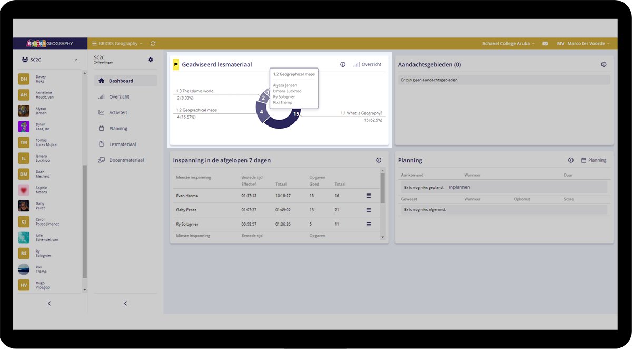Select Lesmateriaal in the side menu

[122, 144]
